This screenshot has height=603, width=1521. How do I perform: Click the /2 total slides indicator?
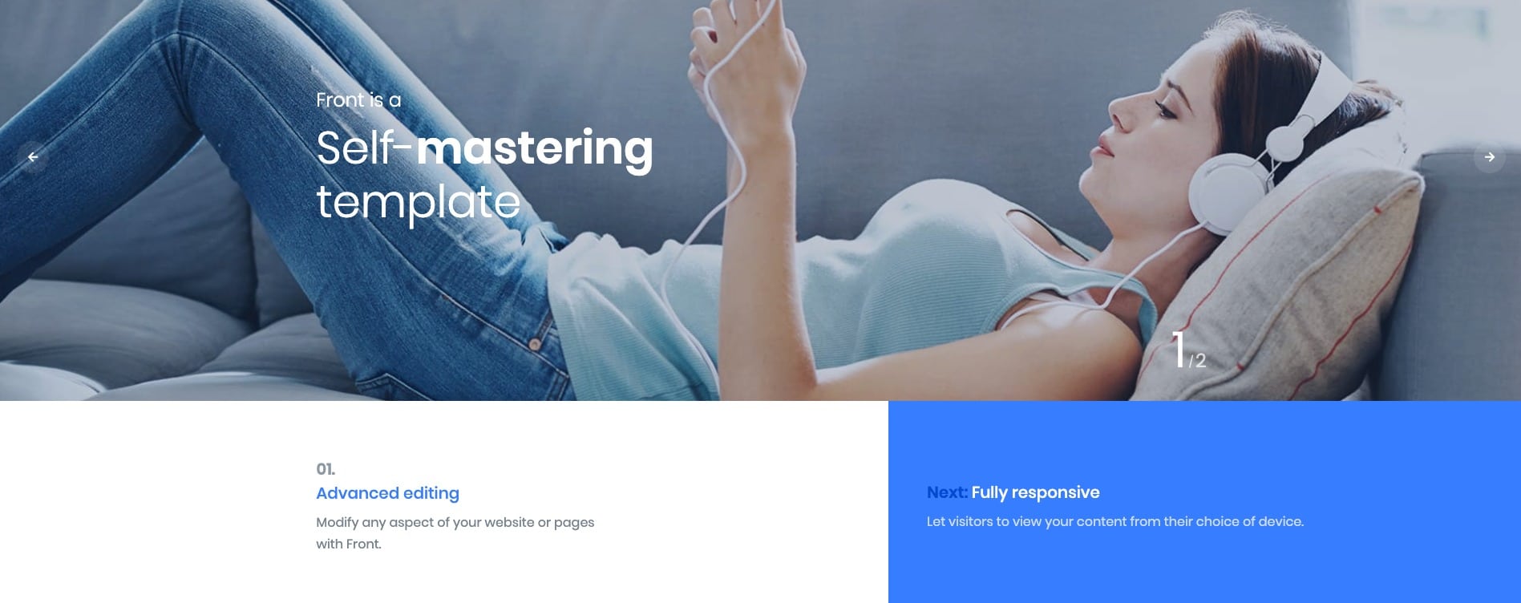point(1197,361)
